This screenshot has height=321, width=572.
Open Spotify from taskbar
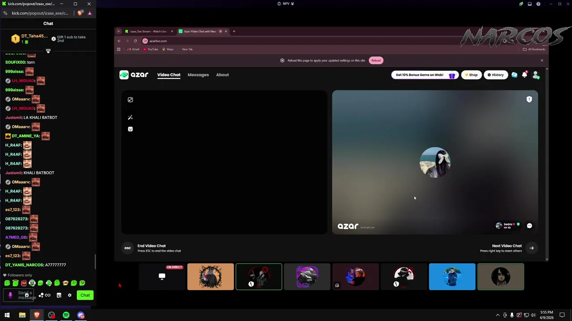pos(66,316)
